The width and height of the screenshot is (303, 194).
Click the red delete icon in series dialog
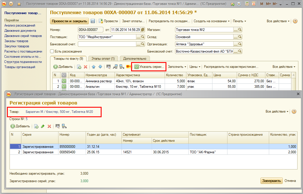point(49,126)
